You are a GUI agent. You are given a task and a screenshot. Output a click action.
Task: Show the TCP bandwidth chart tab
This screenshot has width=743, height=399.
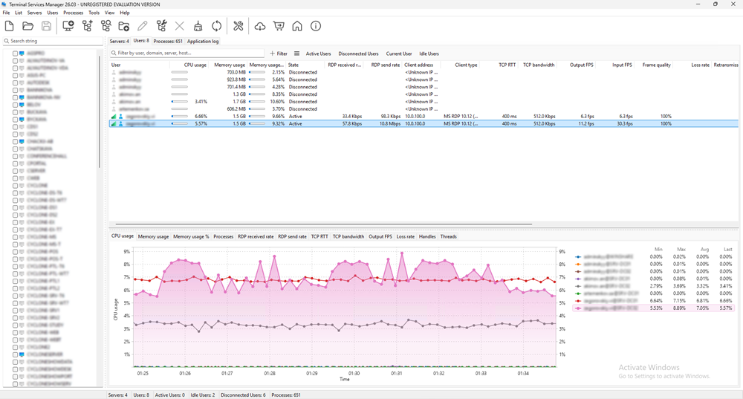click(348, 236)
